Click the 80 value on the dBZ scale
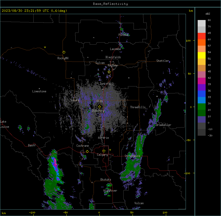This screenshot has width=221, height=216. tap(209, 20)
